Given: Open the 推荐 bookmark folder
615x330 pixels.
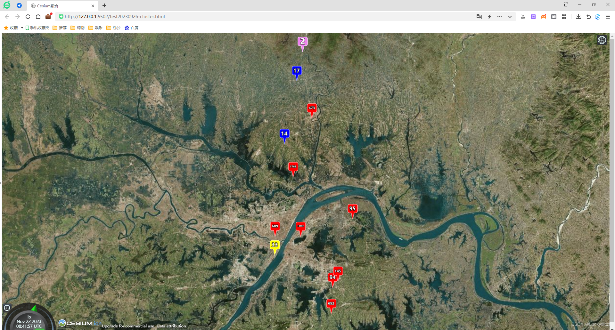Looking at the screenshot, I should coord(60,28).
